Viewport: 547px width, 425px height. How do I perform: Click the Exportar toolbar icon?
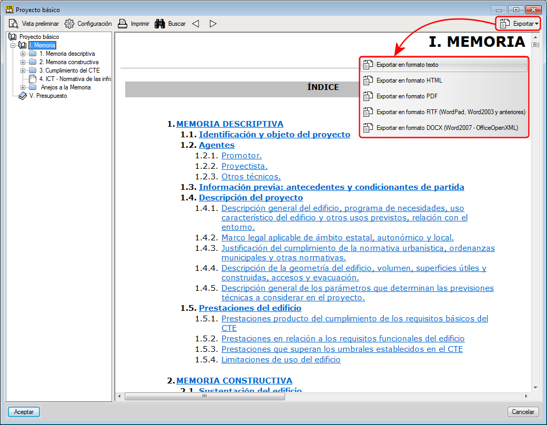(505, 23)
